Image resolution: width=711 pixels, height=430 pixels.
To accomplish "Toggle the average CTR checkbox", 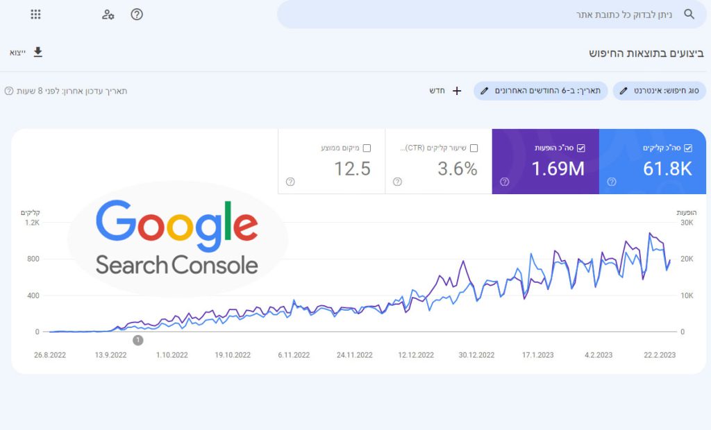I will coord(474,148).
